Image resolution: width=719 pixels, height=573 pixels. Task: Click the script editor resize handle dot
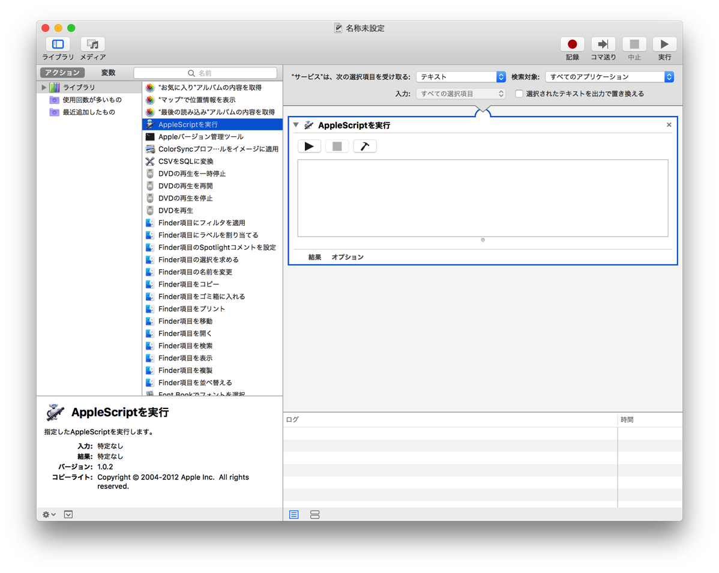click(483, 240)
